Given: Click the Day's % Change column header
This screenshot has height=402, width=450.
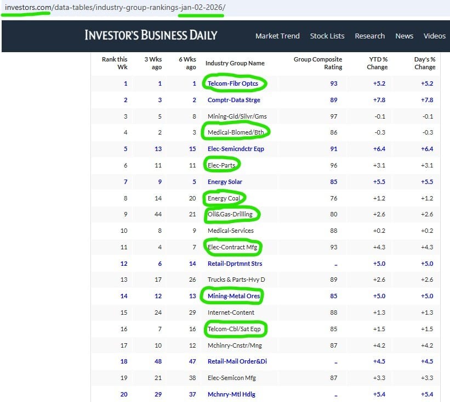Looking at the screenshot, I should (425, 63).
